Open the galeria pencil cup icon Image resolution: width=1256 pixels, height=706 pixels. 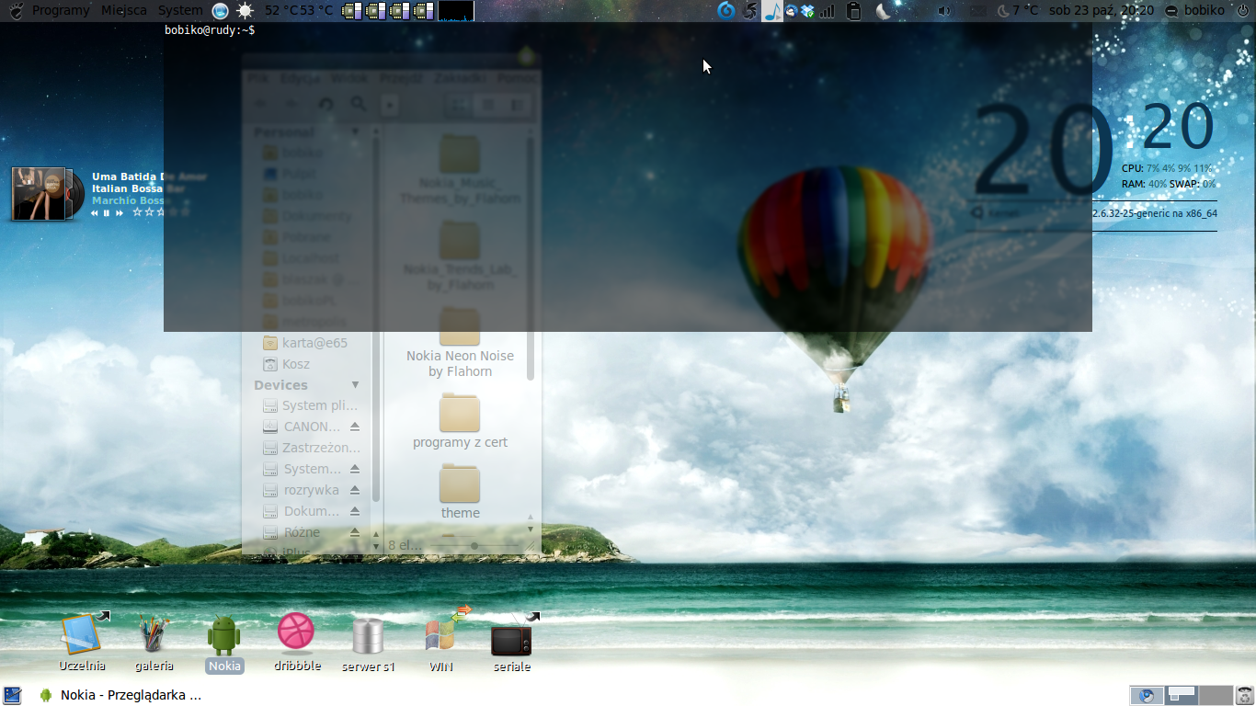(154, 634)
